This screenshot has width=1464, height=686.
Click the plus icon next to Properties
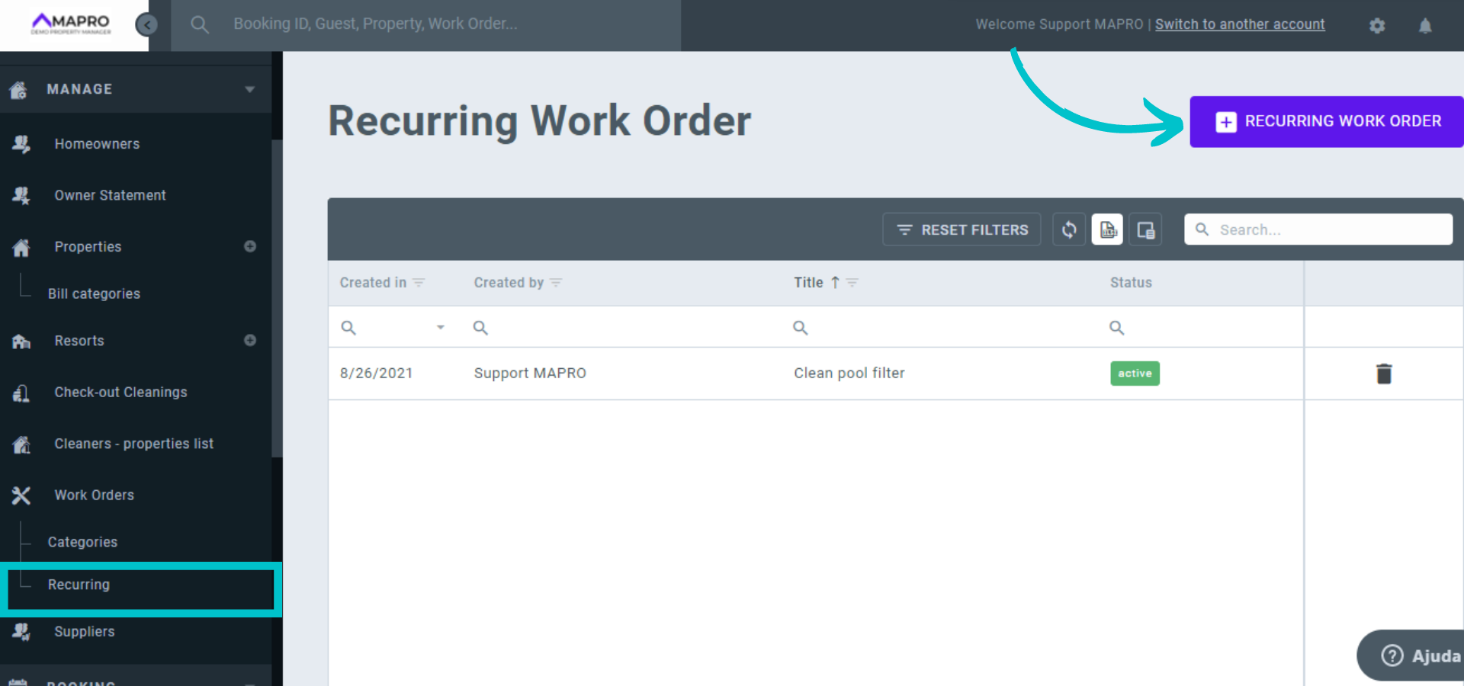point(250,246)
